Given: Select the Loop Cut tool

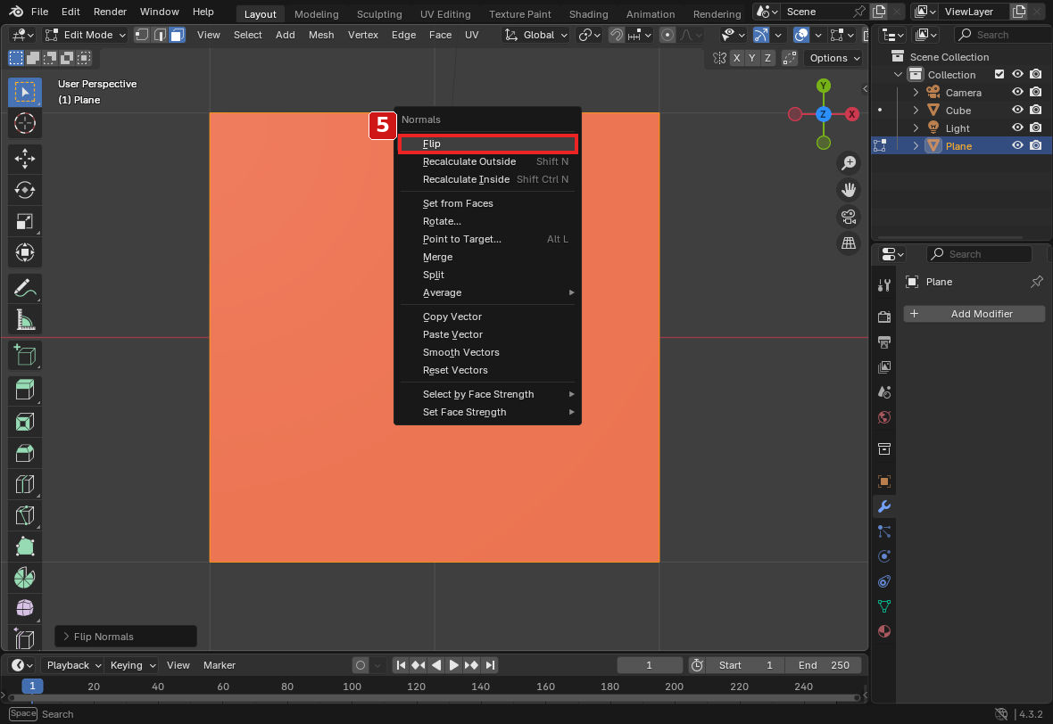Looking at the screenshot, I should coord(25,484).
